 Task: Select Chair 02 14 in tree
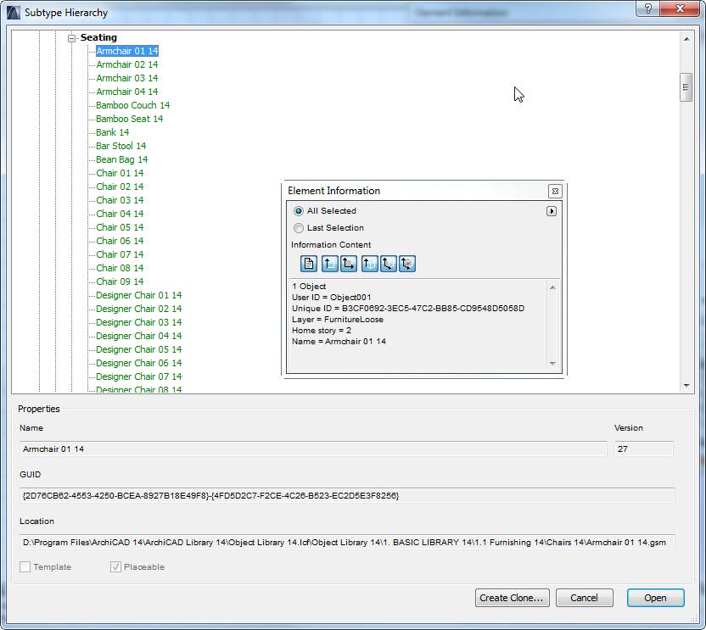[120, 187]
